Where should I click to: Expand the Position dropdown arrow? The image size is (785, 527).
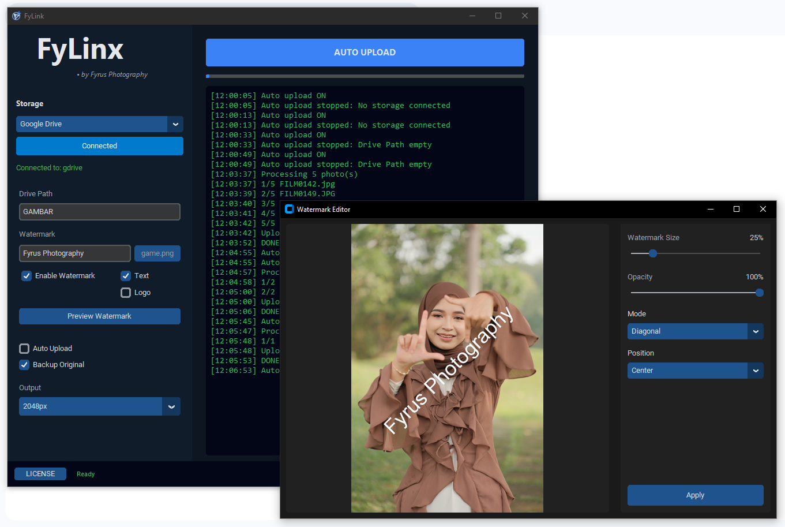pos(756,371)
